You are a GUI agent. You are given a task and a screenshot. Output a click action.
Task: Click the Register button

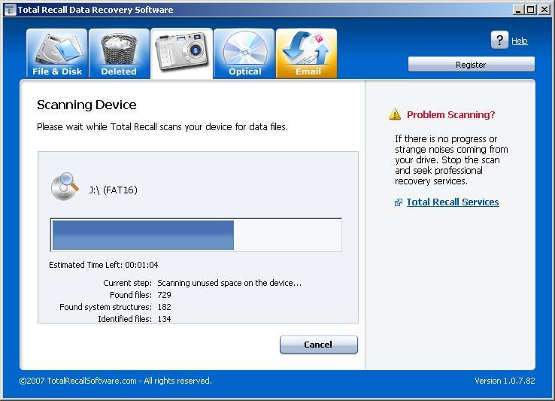471,65
